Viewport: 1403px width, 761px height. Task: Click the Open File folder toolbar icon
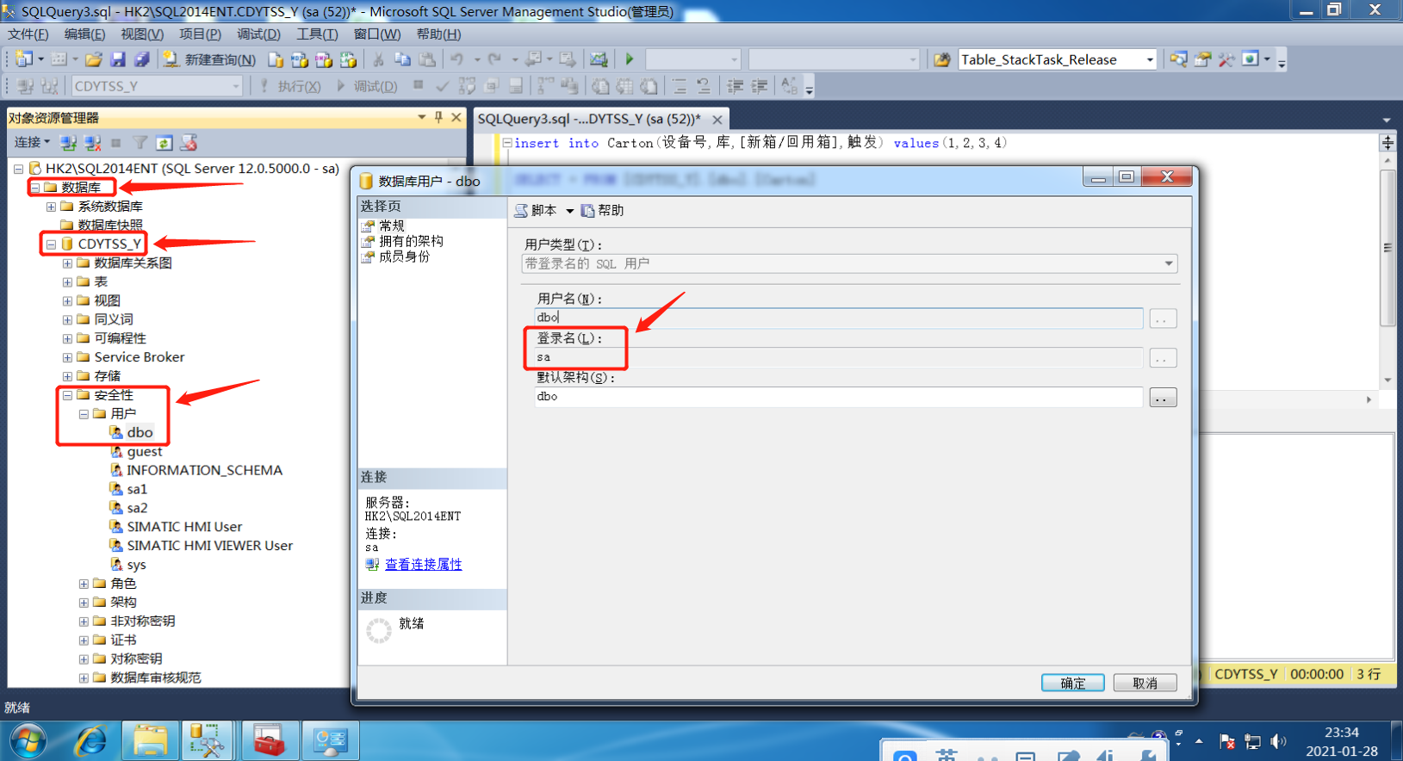(x=94, y=59)
